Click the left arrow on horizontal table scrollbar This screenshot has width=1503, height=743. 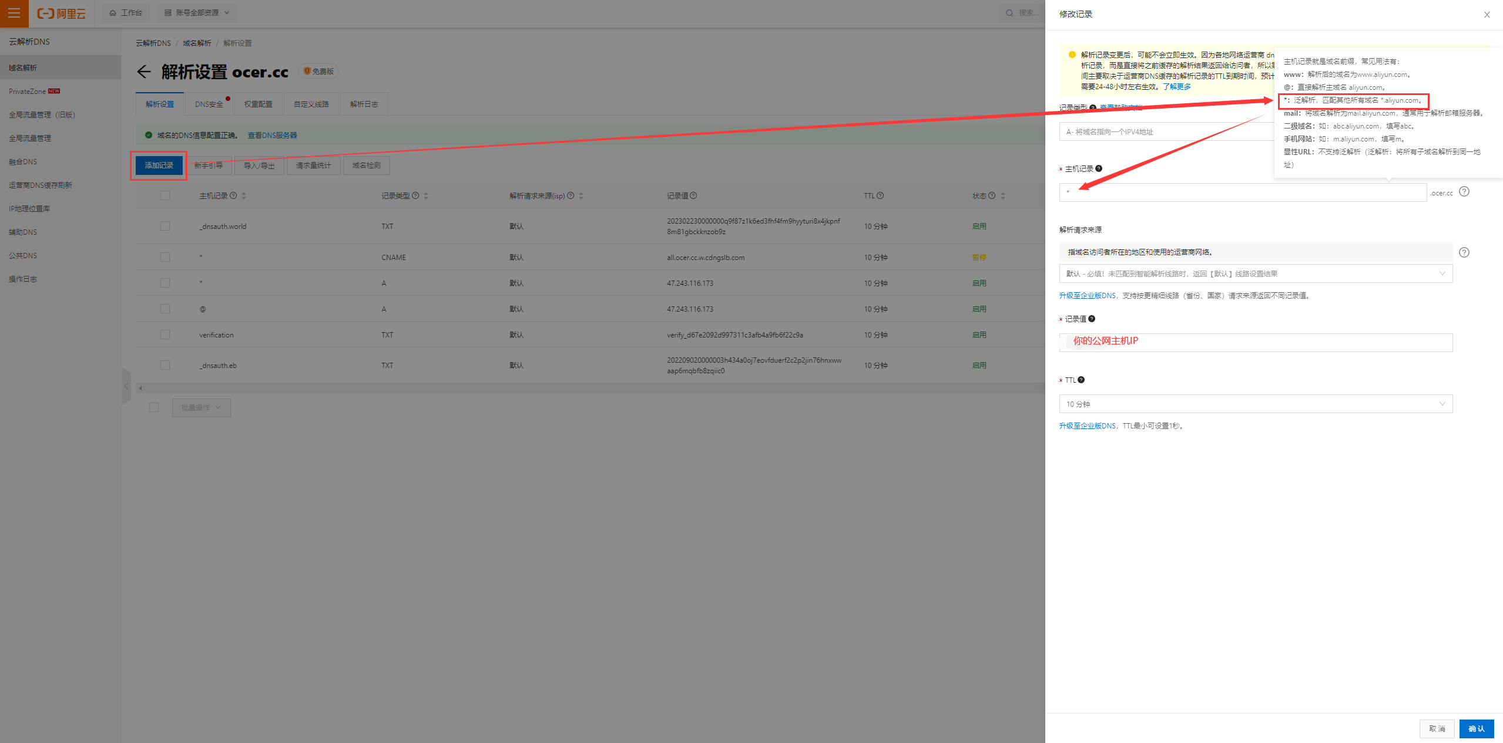(x=140, y=389)
